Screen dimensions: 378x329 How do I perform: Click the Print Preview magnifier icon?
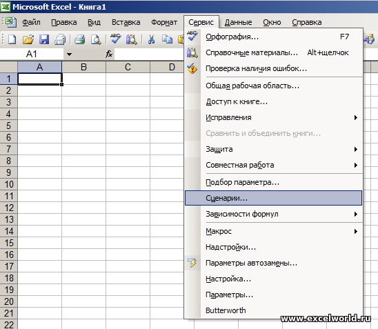click(96, 39)
